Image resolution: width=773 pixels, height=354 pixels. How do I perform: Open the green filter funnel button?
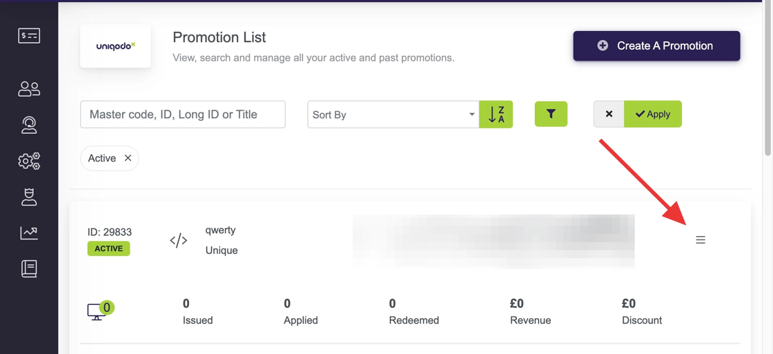click(x=551, y=115)
